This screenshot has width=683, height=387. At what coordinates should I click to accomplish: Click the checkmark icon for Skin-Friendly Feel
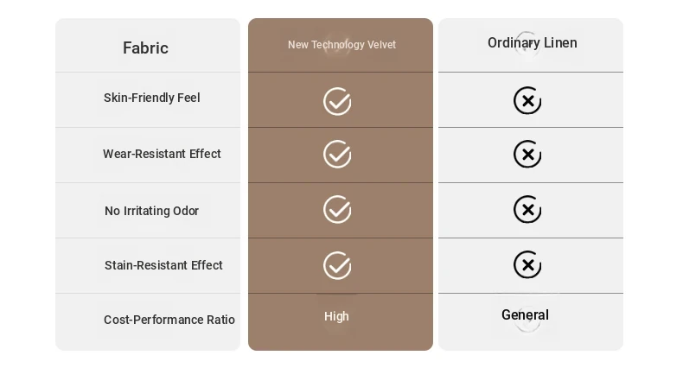[337, 101]
